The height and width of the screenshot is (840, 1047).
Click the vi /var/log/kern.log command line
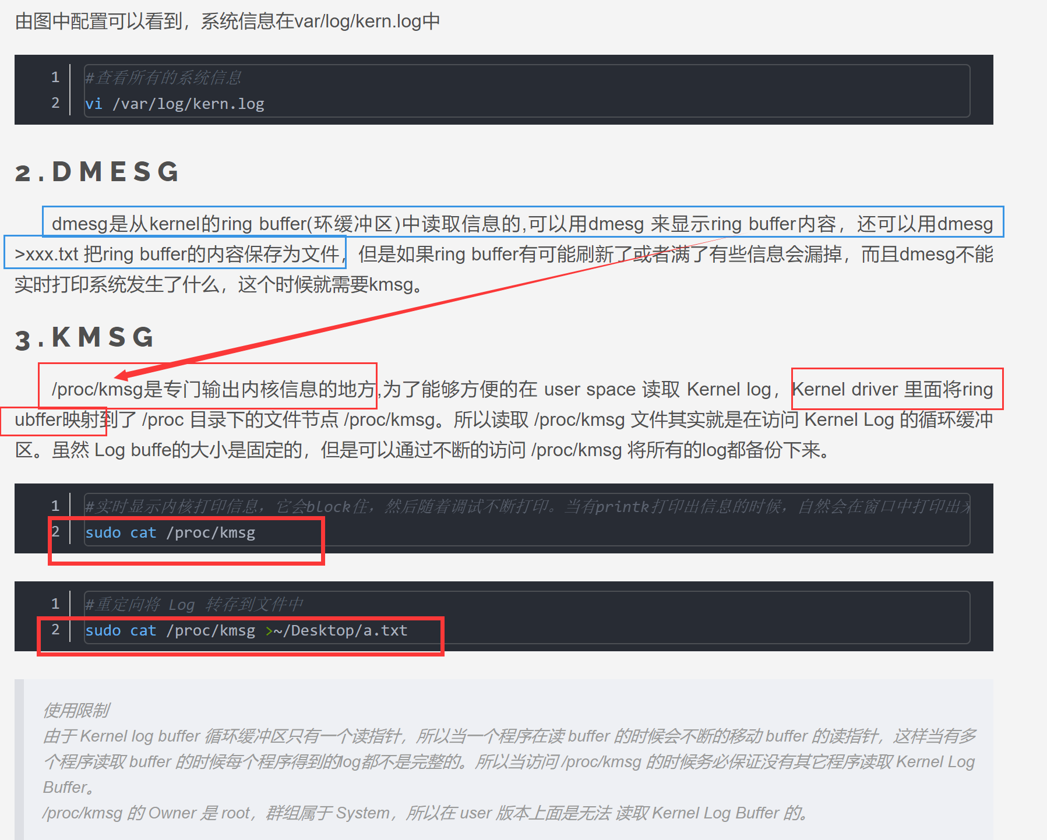click(x=175, y=104)
